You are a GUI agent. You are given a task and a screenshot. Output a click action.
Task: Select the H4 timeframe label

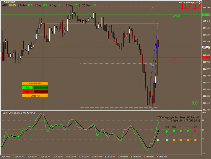click(x=188, y=127)
